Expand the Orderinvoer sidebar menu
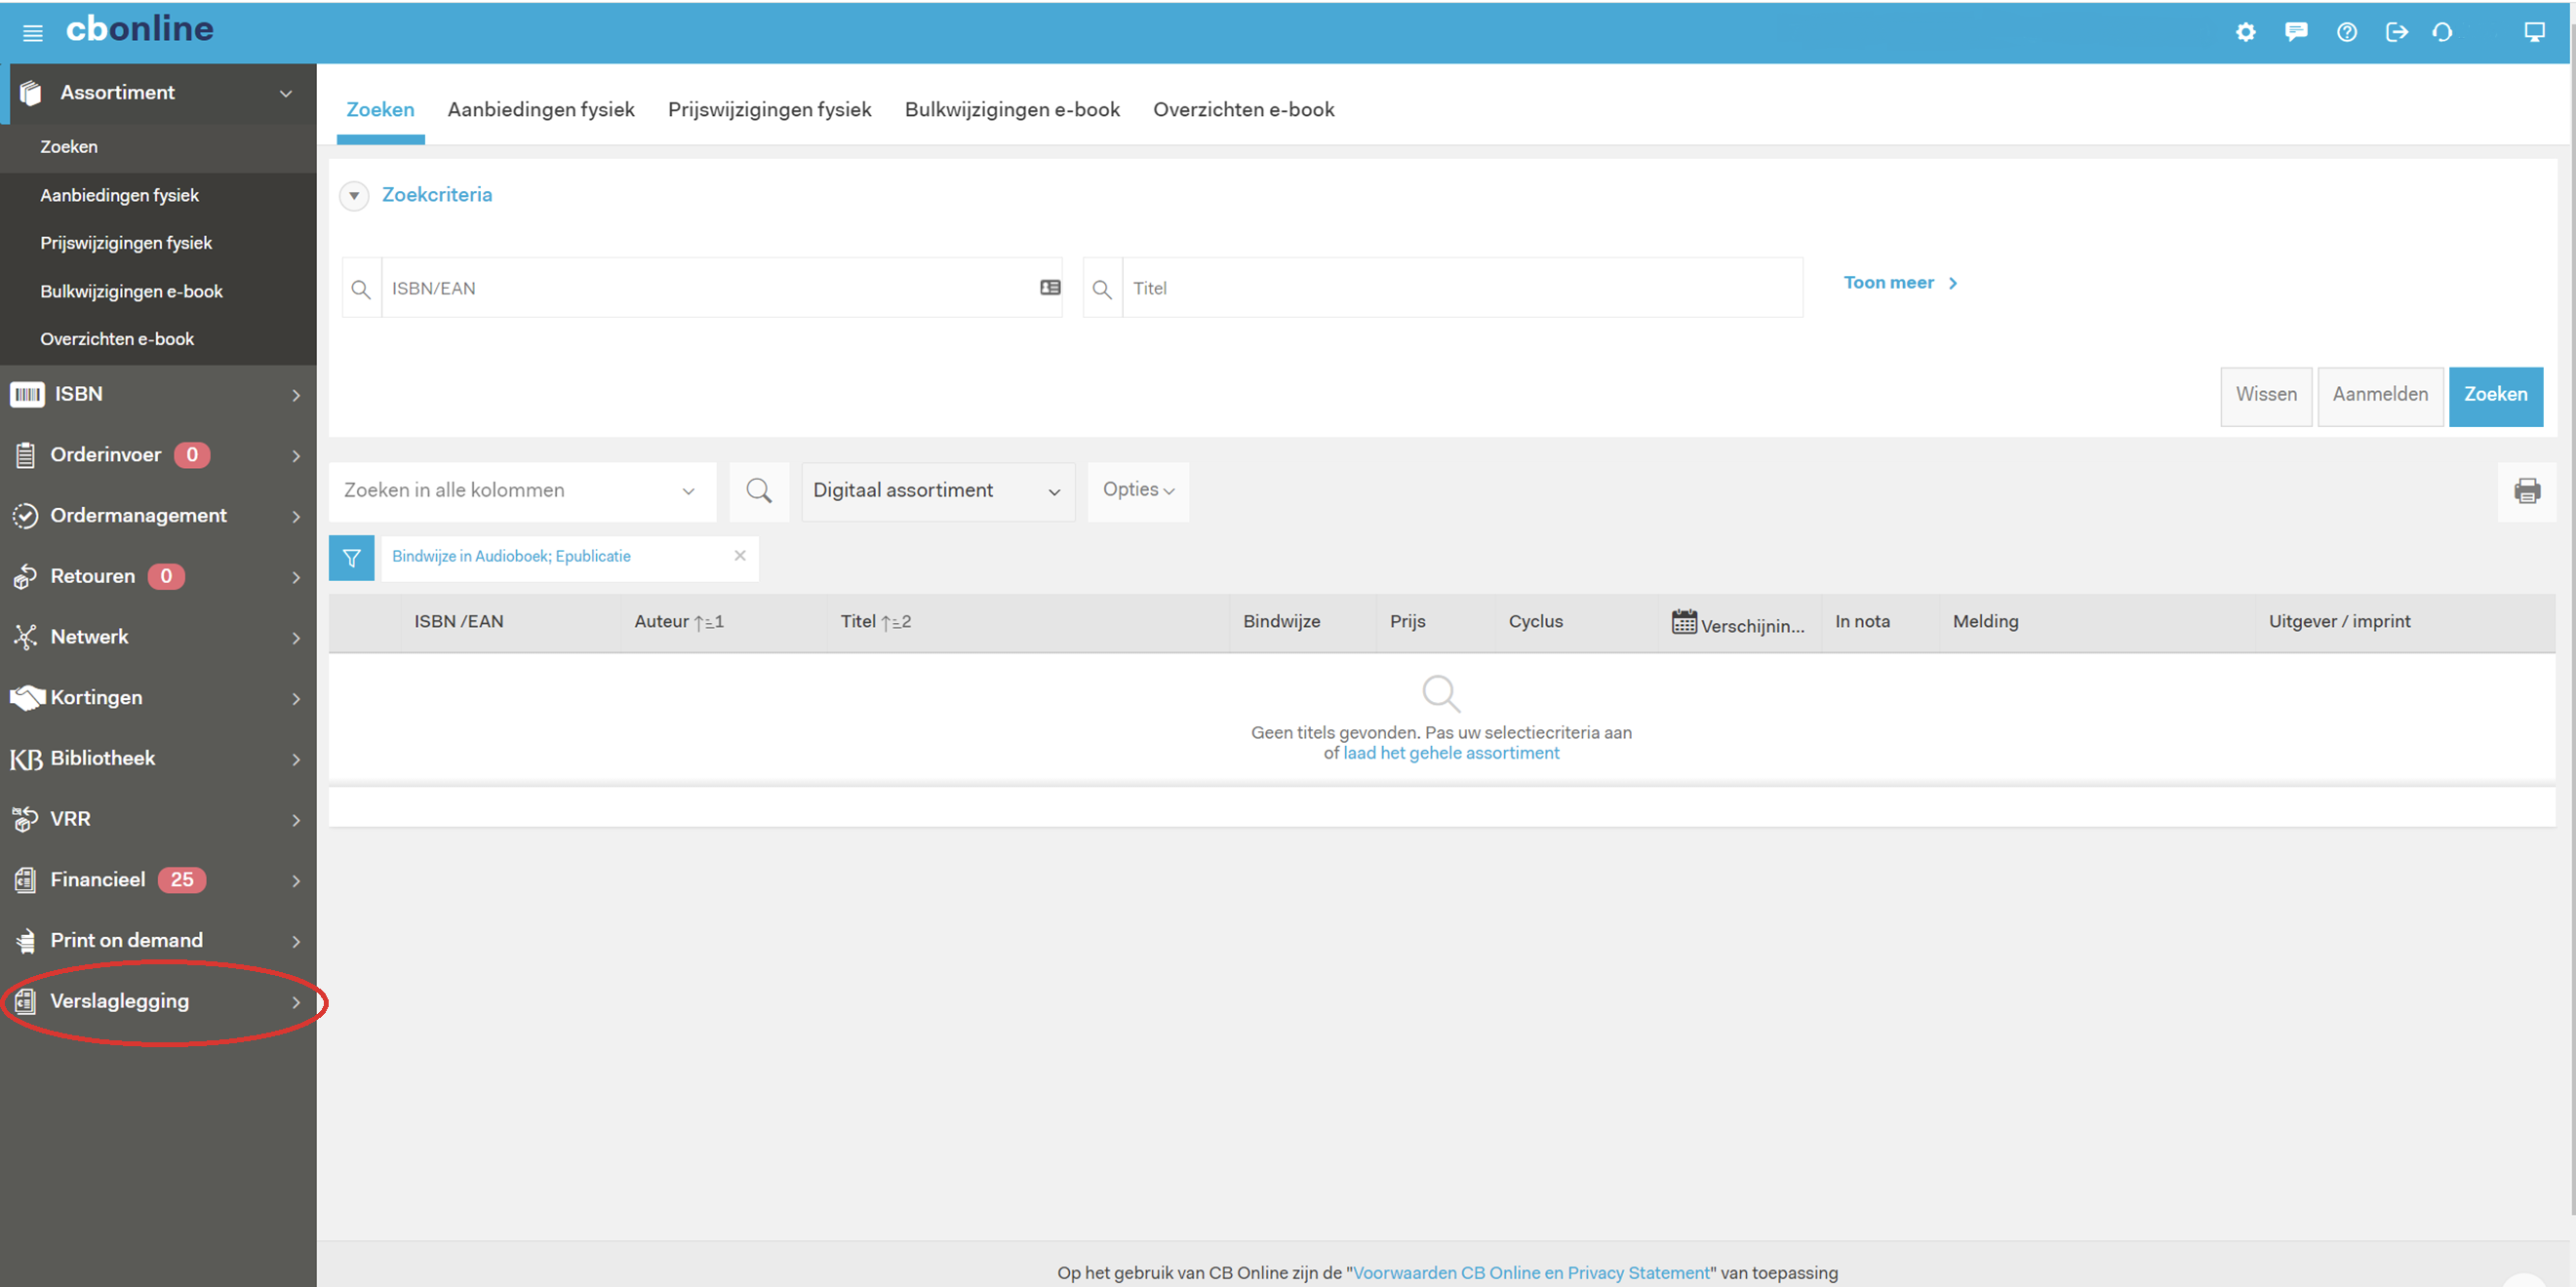This screenshot has height=1287, width=2576. pos(296,456)
